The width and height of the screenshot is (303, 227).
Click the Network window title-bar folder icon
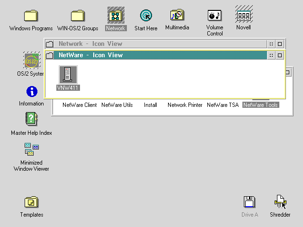tap(50, 44)
